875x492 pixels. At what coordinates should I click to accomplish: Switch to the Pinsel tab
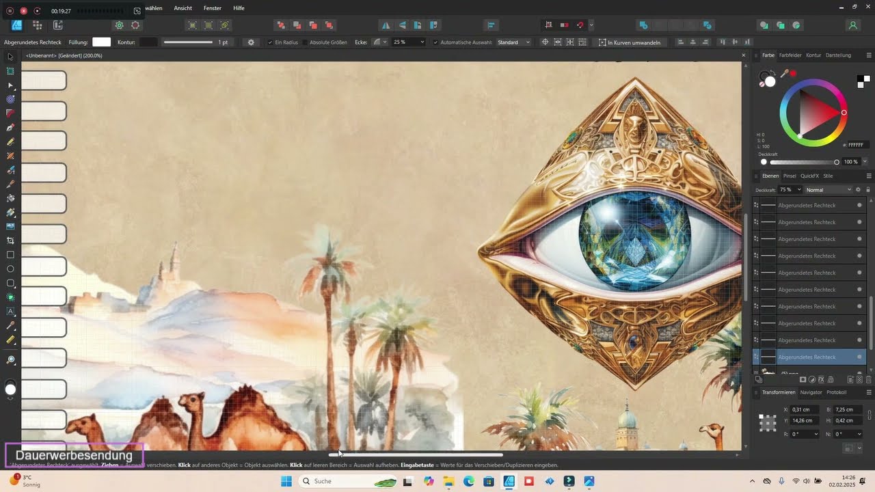790,176
